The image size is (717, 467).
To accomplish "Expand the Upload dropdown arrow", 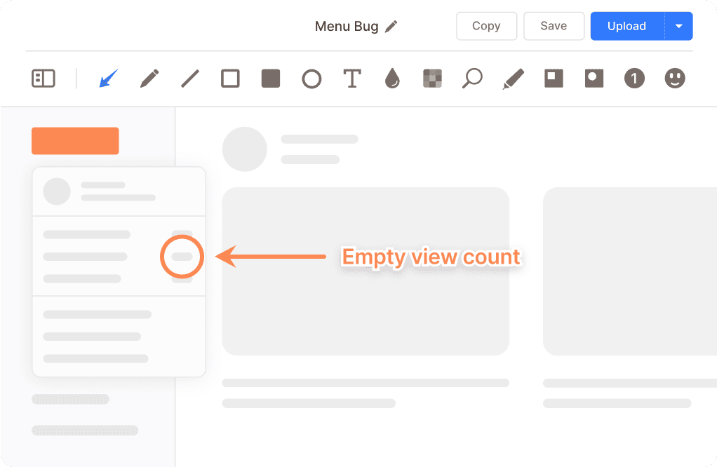I will 678,27.
